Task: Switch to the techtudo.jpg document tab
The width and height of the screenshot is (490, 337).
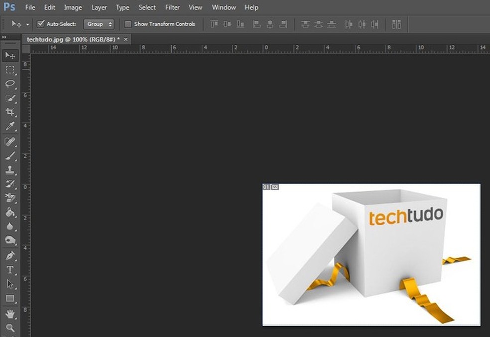Action: pos(73,39)
